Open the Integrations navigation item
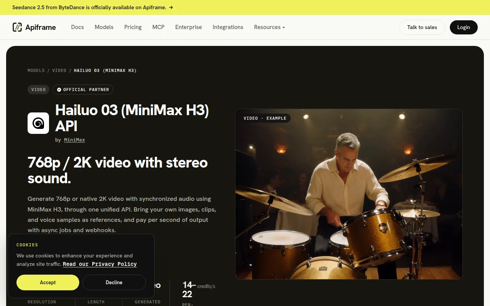490x306 pixels. [228, 27]
